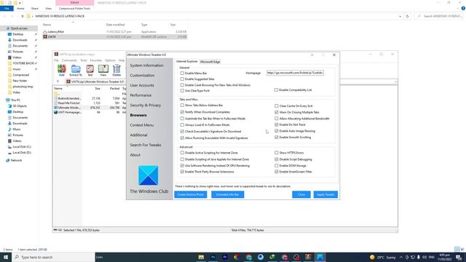The width and height of the screenshot is (466, 262).
Task: Open Search For Tweaks section
Action: (146, 145)
